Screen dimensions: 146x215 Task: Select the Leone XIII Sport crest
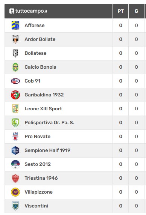click(x=15, y=108)
